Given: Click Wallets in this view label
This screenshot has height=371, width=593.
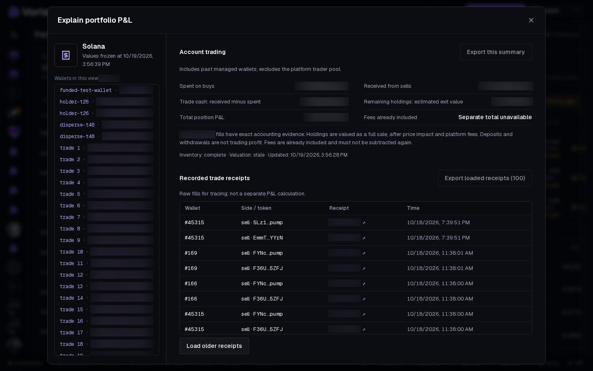Looking at the screenshot, I should [x=76, y=78].
